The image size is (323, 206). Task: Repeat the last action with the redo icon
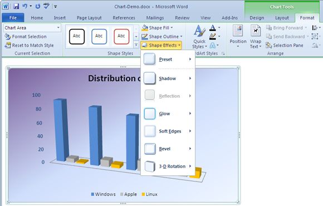click(x=38, y=6)
